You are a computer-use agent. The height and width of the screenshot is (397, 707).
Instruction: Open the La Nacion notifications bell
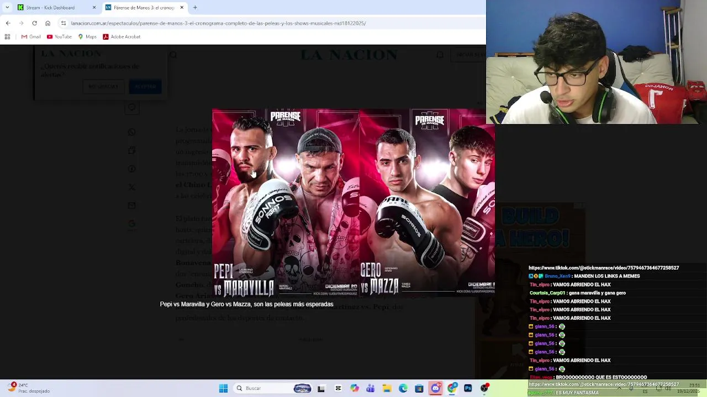click(440, 55)
